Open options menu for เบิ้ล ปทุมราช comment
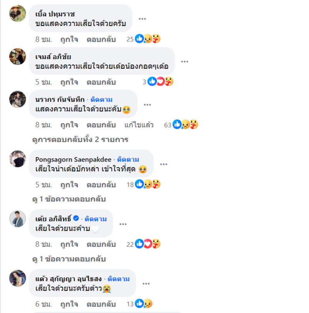The image size is (309, 313). pos(142,19)
